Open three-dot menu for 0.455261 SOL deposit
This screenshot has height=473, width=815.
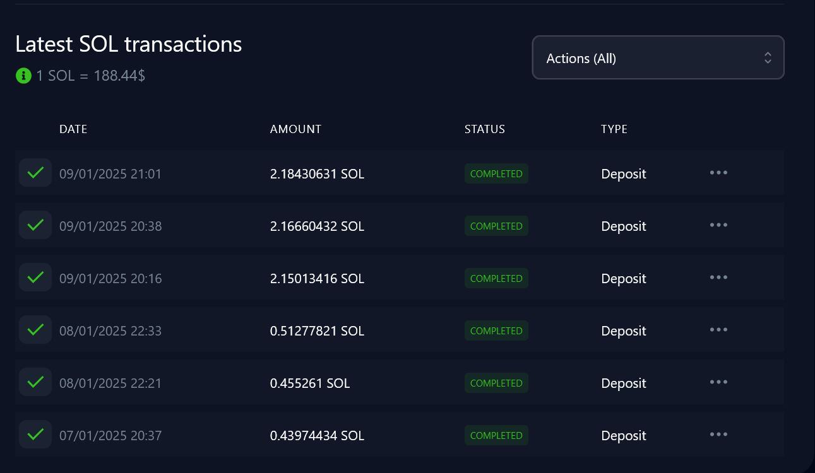click(x=718, y=382)
